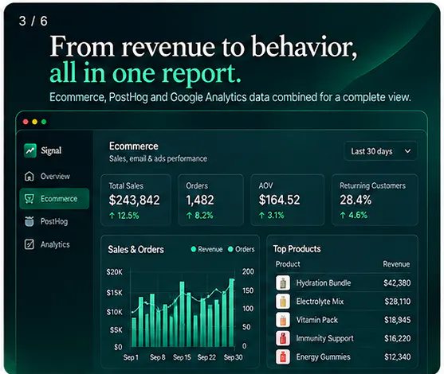Open the PostHog sidebar item

tap(54, 221)
